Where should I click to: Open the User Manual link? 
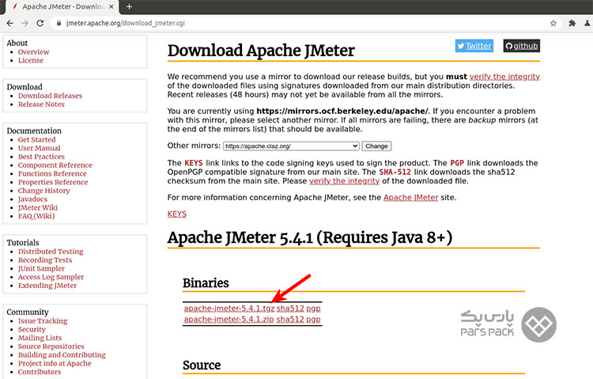(x=39, y=148)
